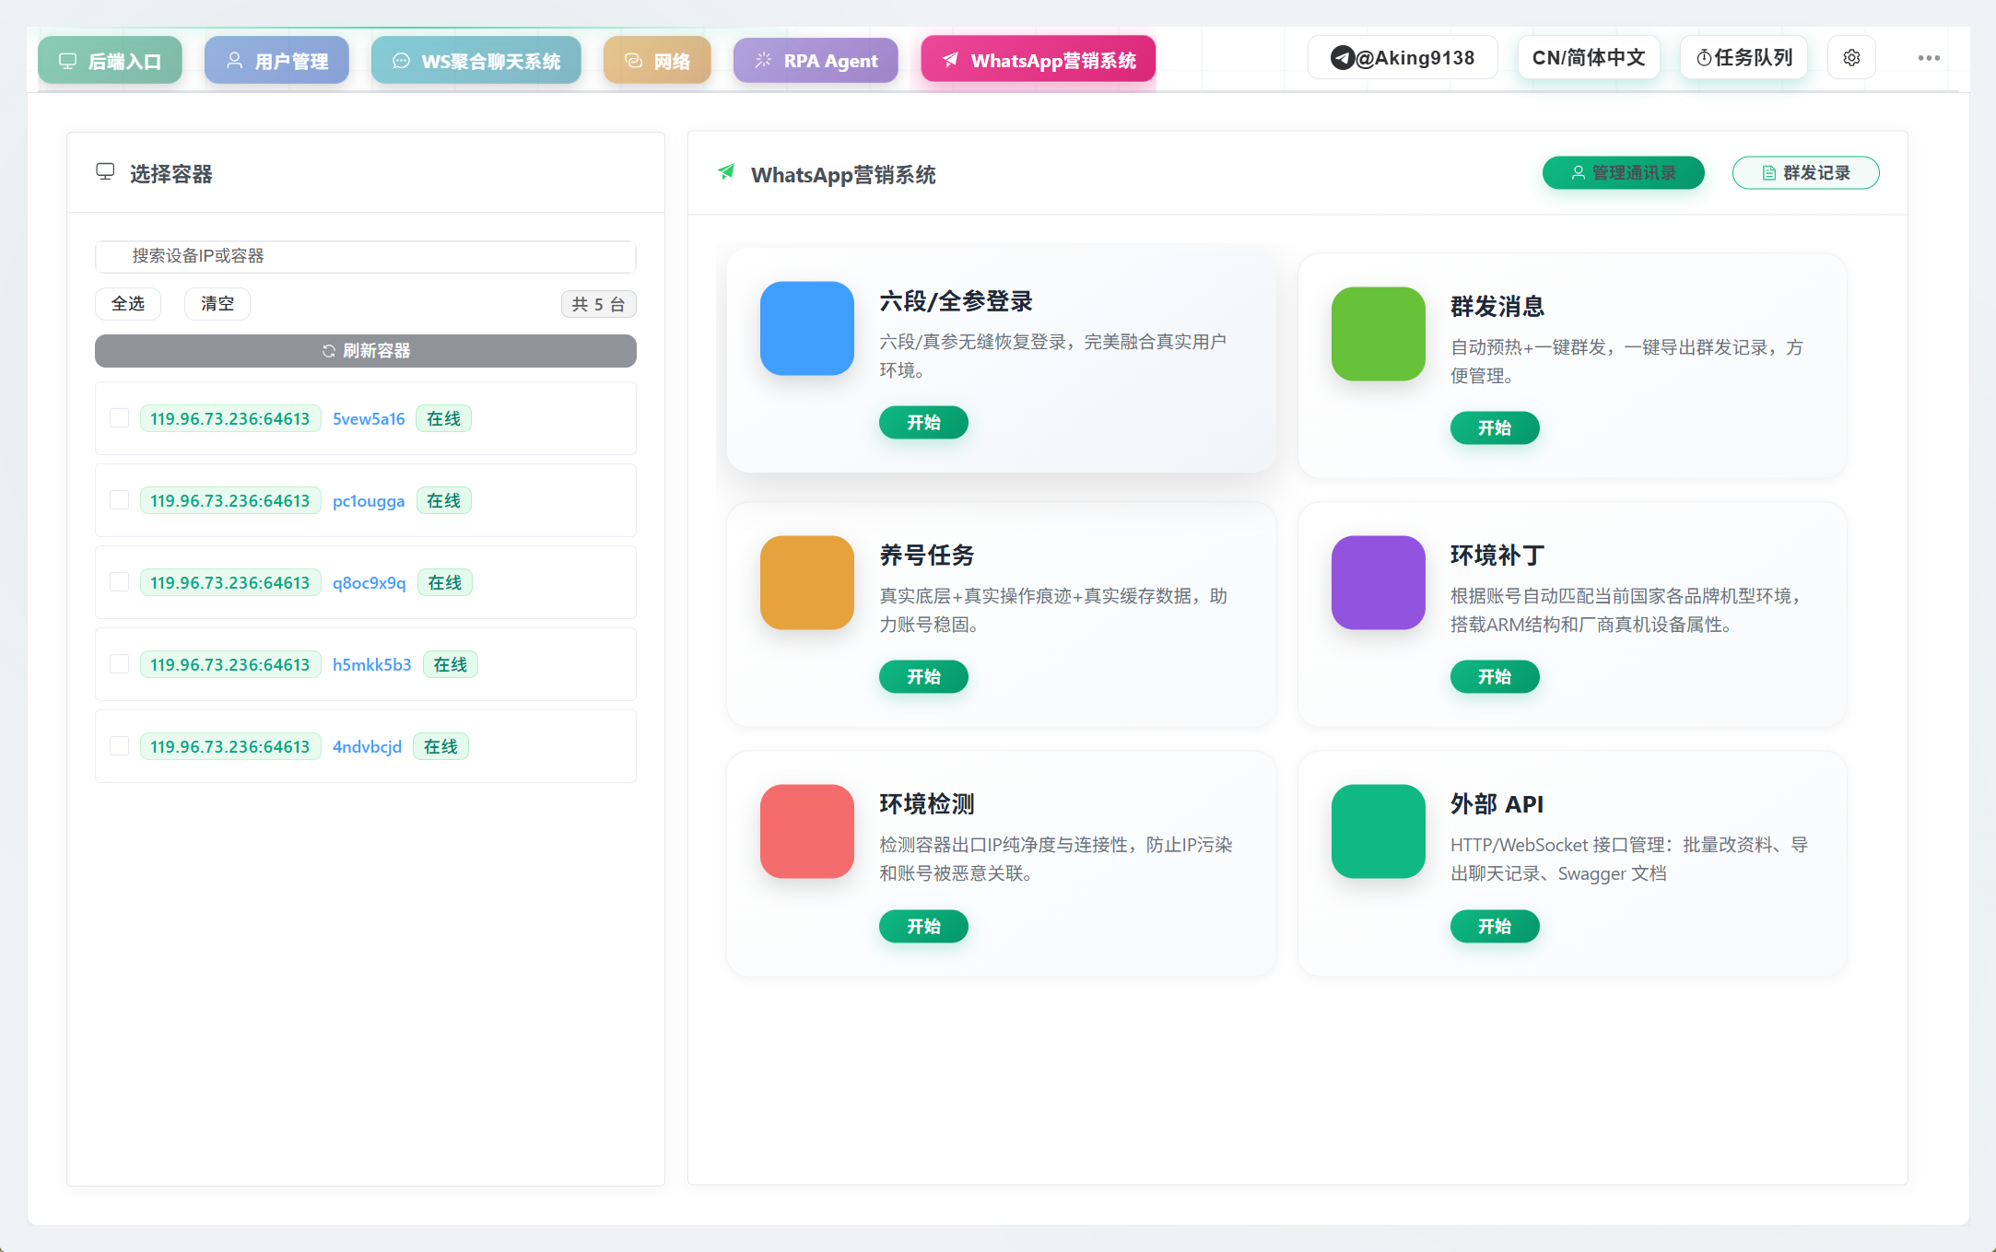1996x1252 pixels.
Task: Click the 群发消息 card title
Action: pyautogui.click(x=1497, y=307)
